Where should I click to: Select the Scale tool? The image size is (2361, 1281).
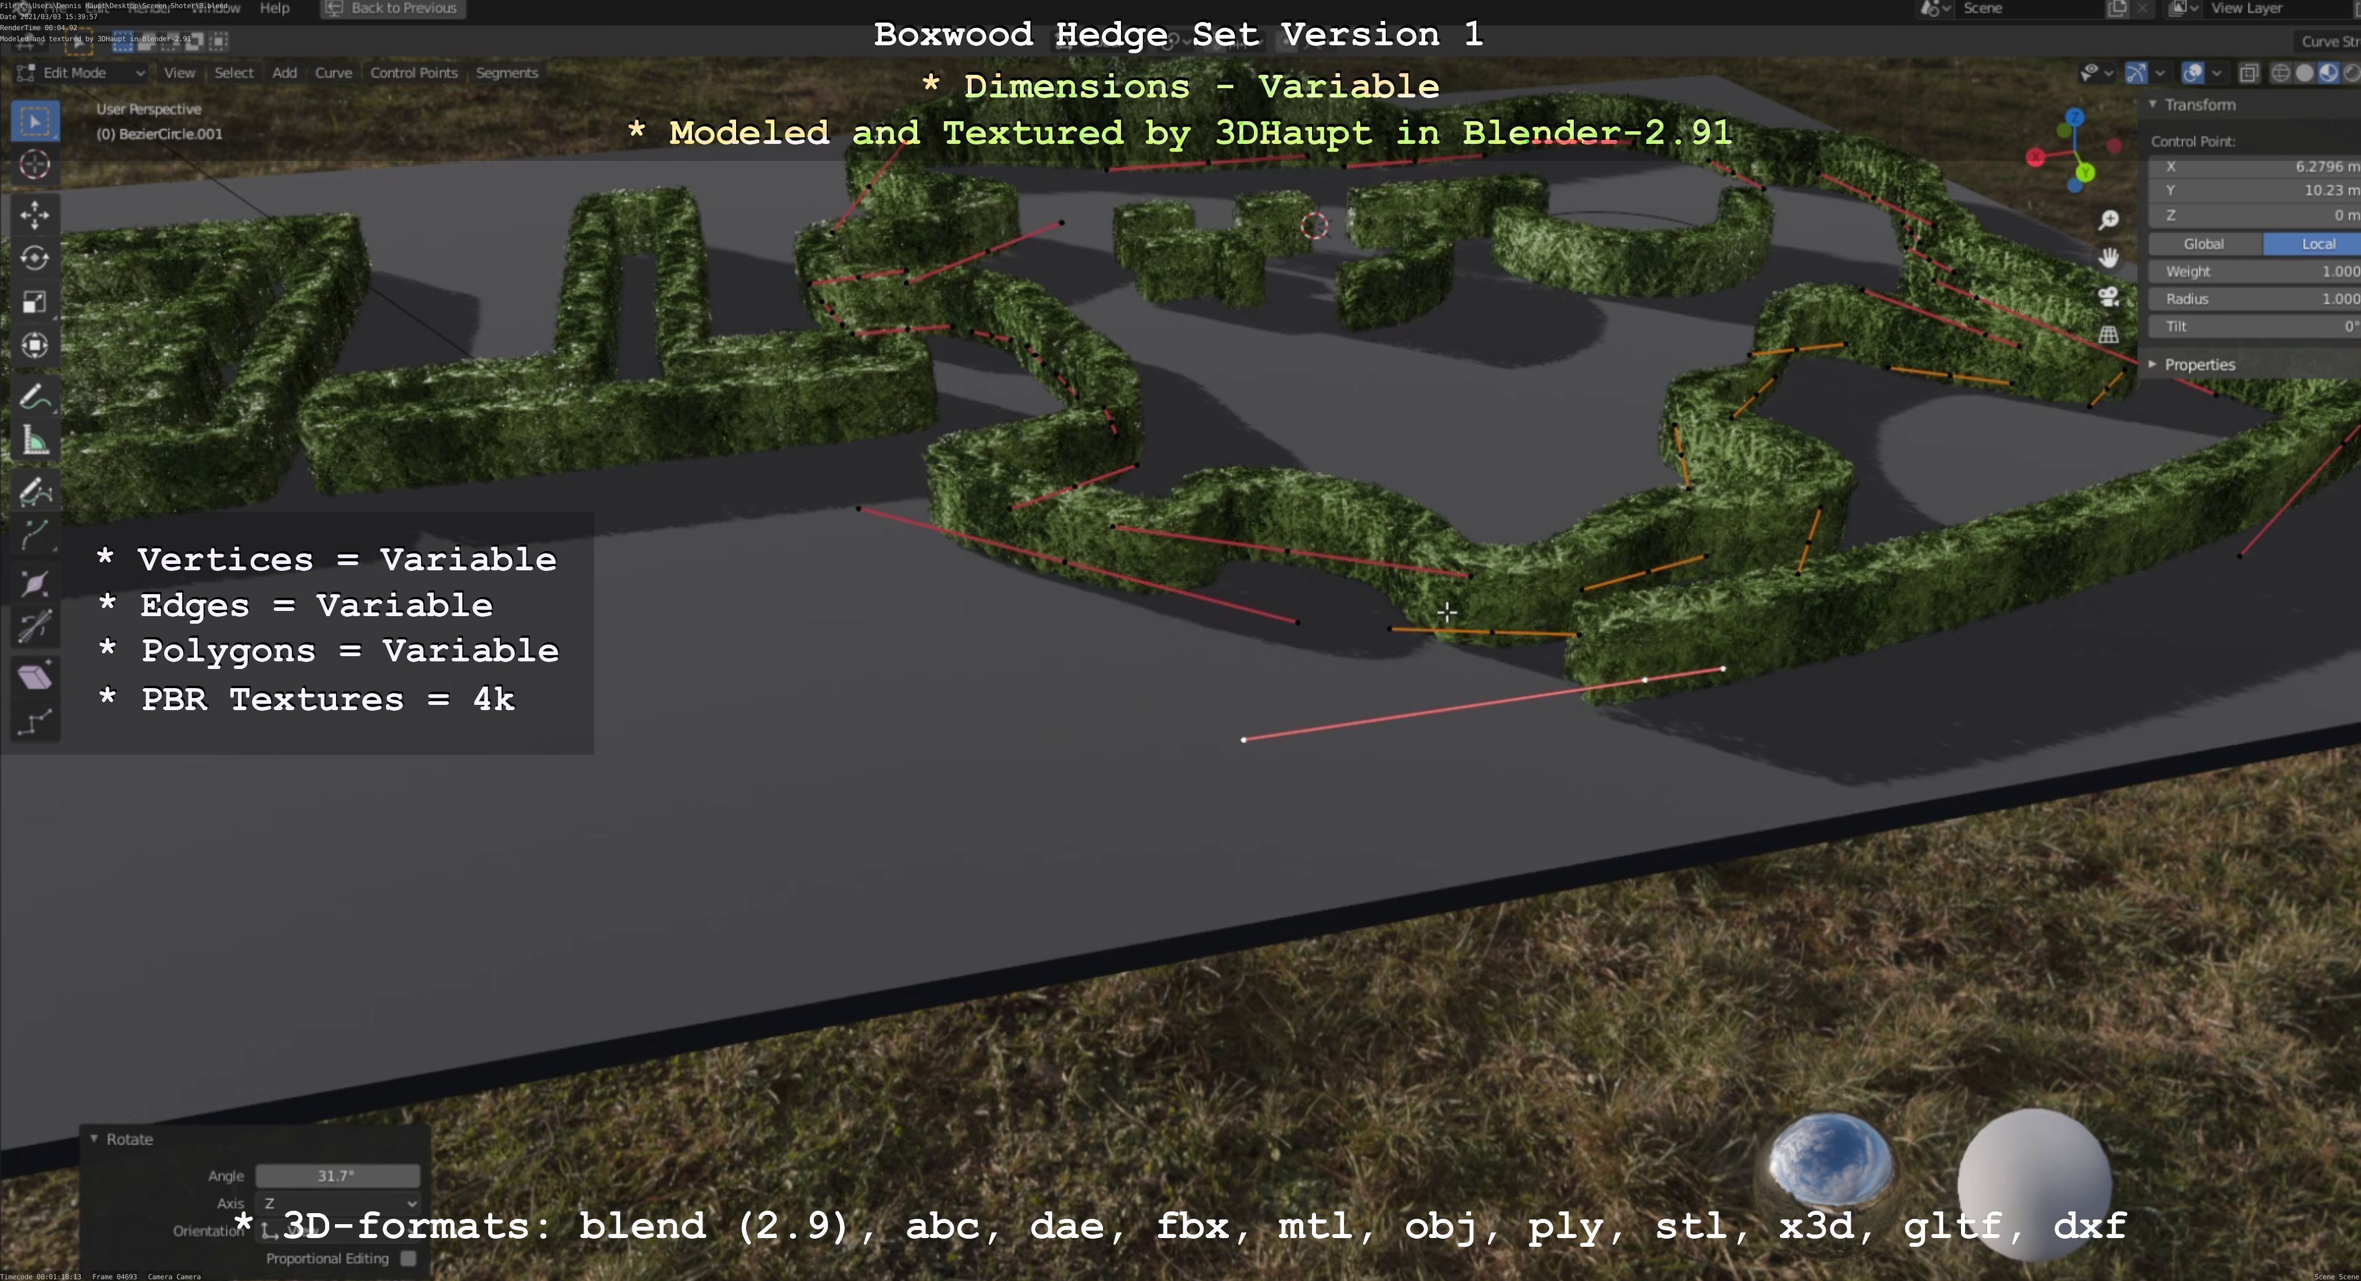pyautogui.click(x=35, y=302)
